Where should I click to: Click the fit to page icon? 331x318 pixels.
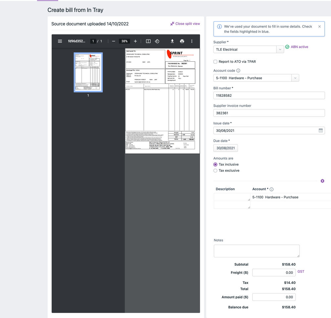coord(148,41)
